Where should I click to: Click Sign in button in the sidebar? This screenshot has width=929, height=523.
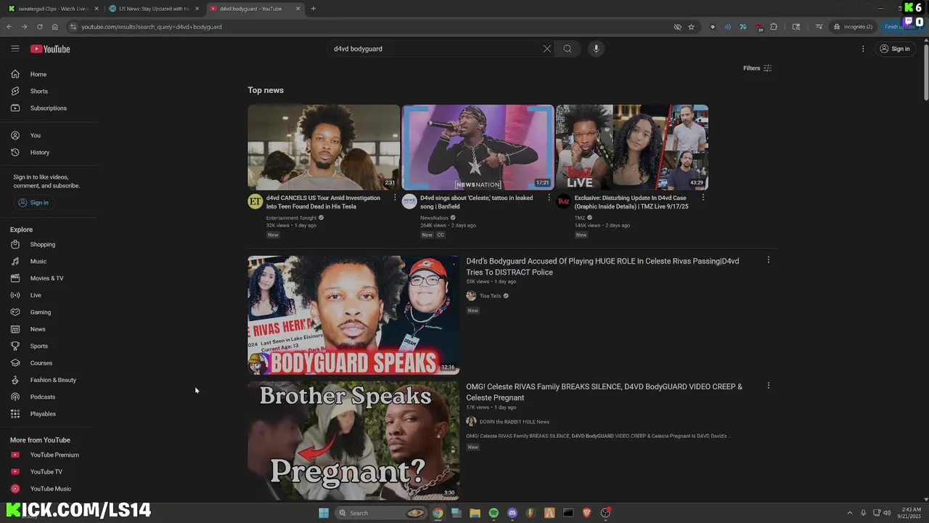33,203
